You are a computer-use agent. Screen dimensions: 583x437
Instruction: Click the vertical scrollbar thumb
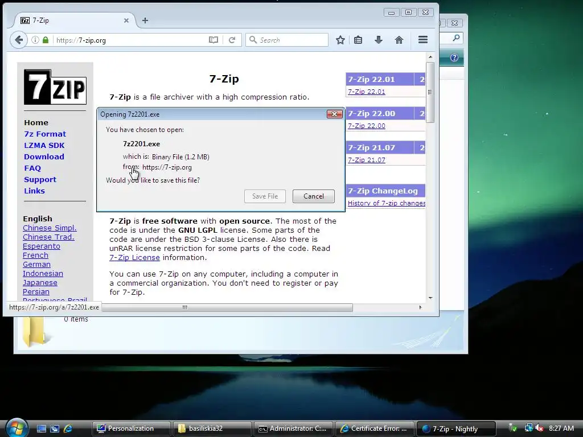(430, 92)
